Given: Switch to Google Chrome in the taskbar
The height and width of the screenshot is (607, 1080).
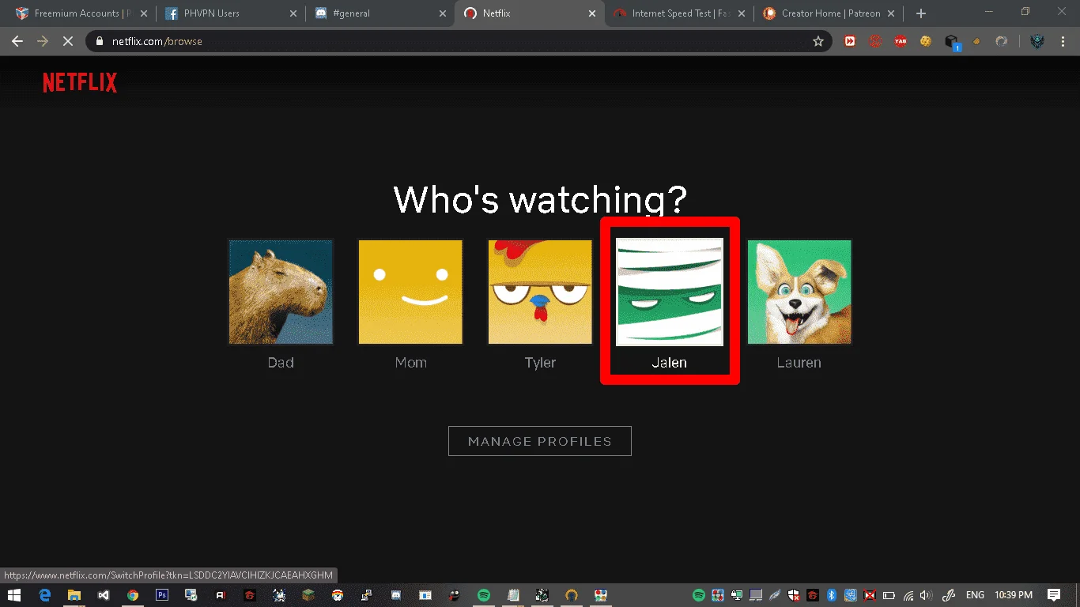Looking at the screenshot, I should pos(133,595).
